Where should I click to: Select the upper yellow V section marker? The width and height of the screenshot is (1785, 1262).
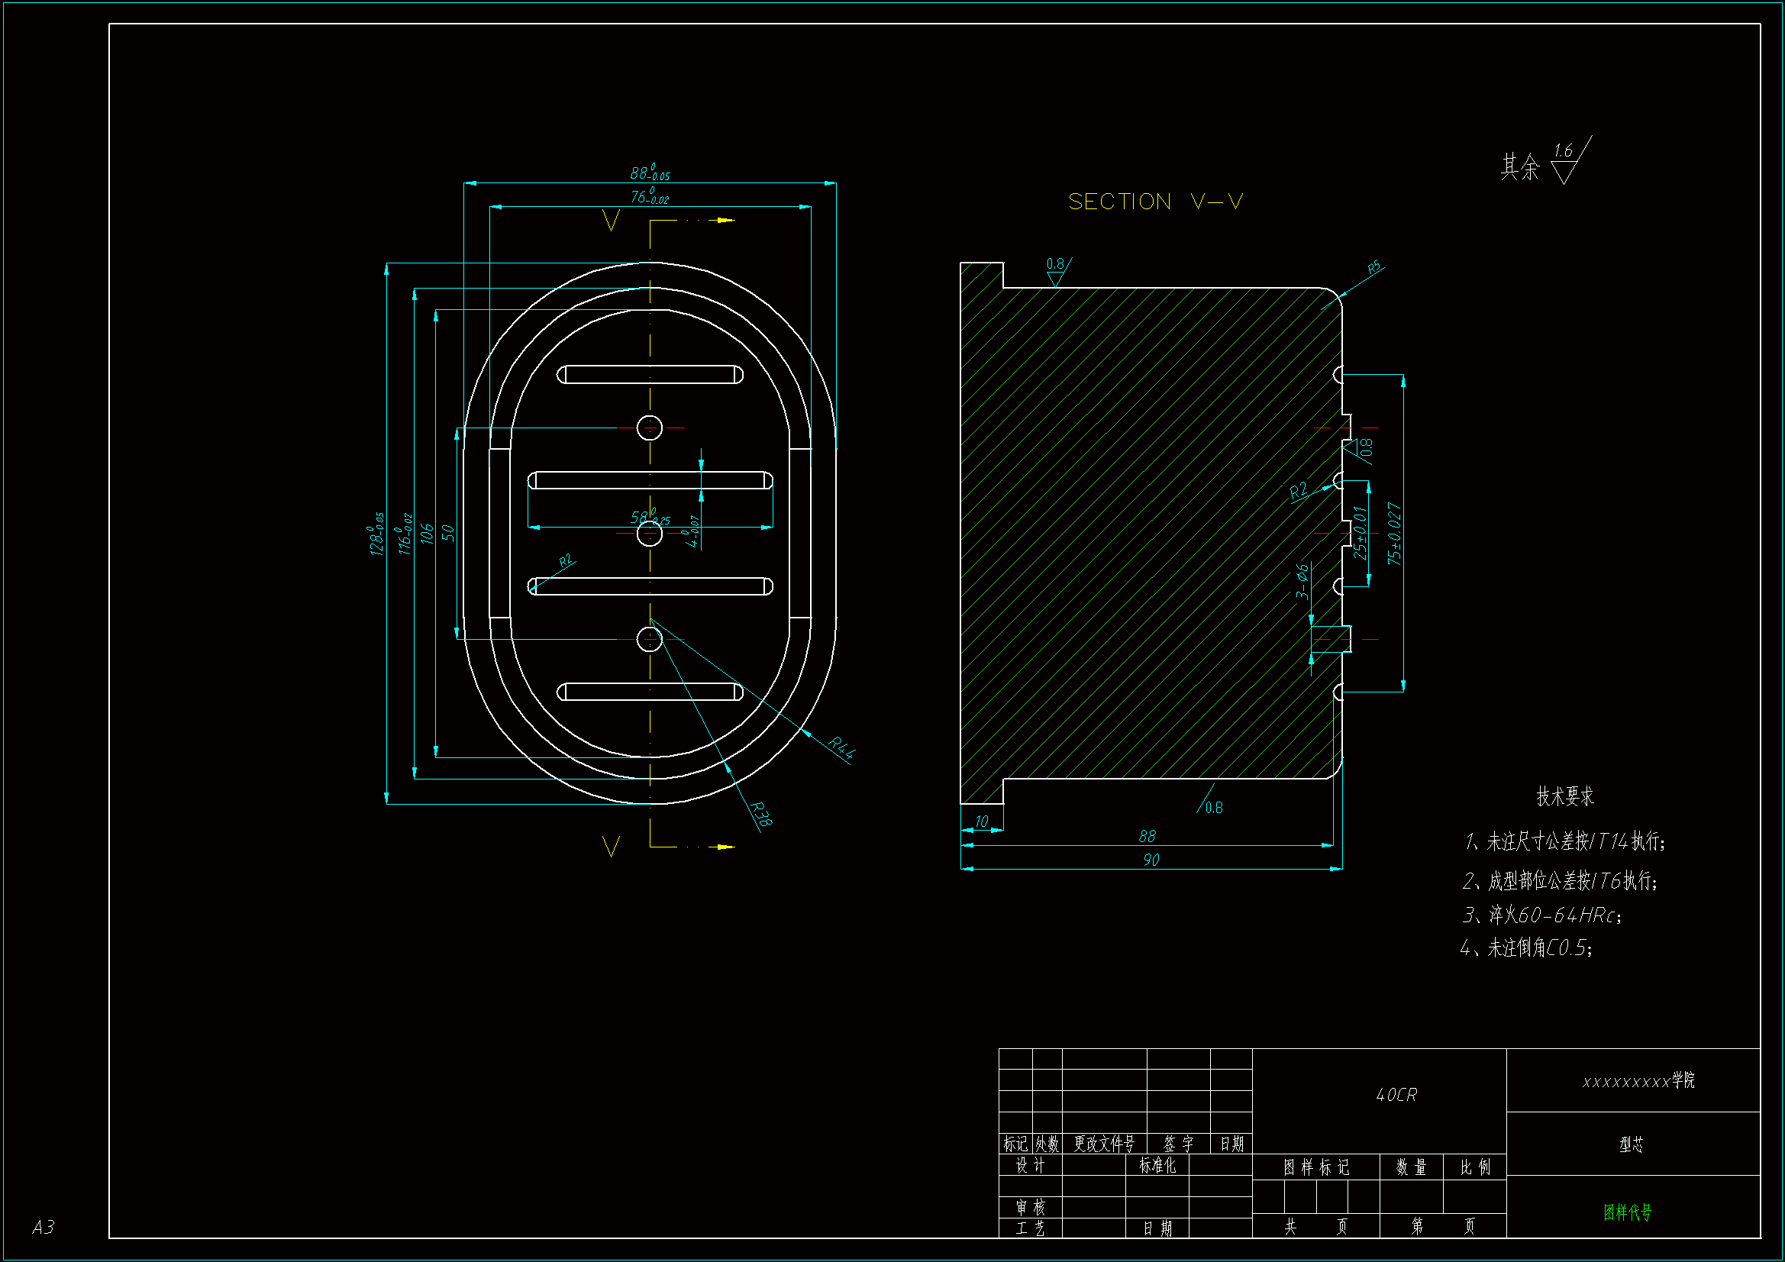pos(611,221)
